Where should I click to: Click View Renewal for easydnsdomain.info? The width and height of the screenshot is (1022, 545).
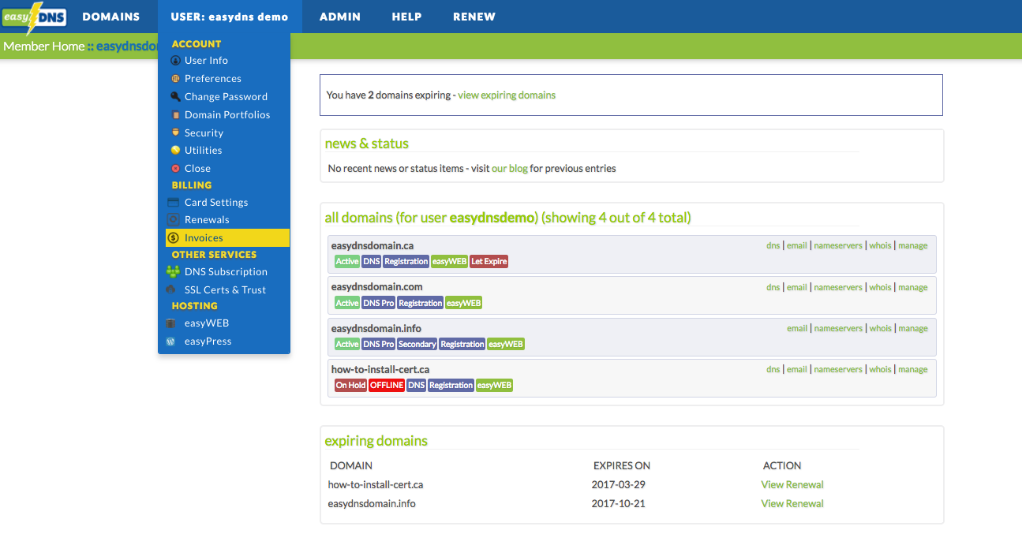pyautogui.click(x=792, y=504)
